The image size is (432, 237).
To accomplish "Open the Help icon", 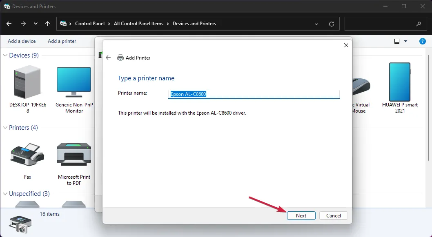I will point(423,41).
